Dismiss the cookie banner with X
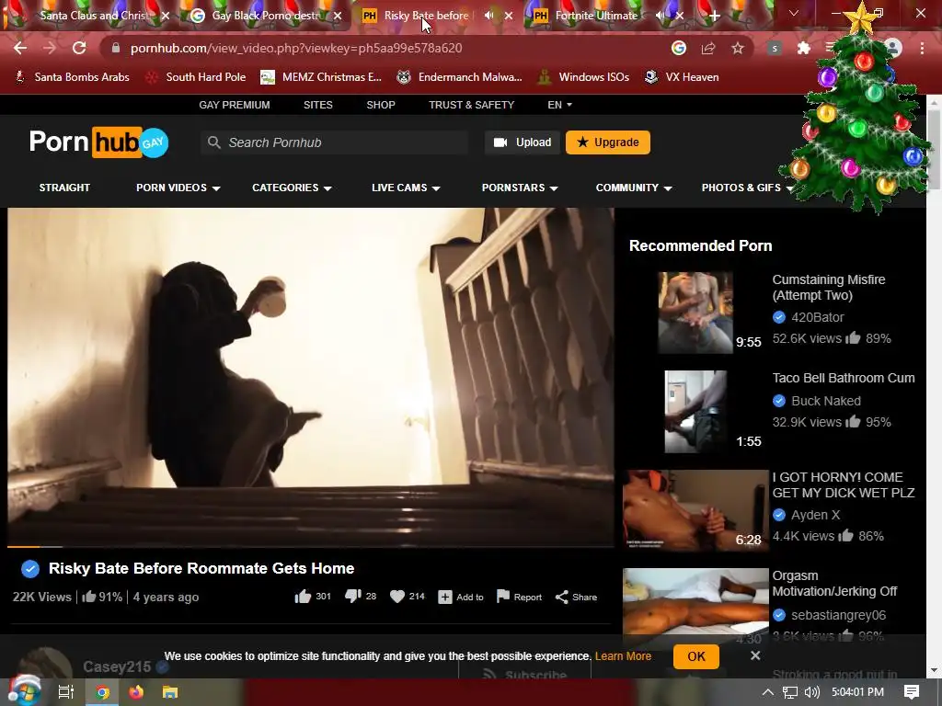This screenshot has height=706, width=942. [x=755, y=655]
